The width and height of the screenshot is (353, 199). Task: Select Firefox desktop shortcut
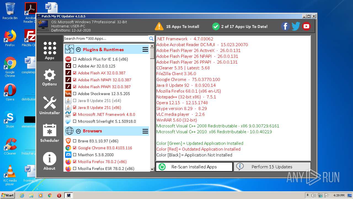[x=10, y=38]
